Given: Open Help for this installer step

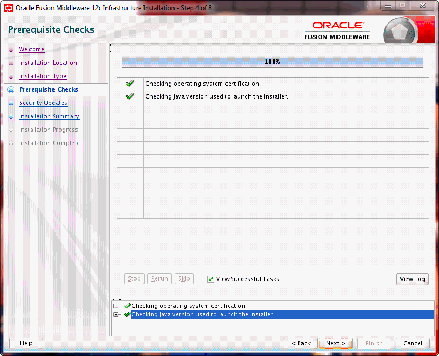Looking at the screenshot, I should click(x=26, y=343).
